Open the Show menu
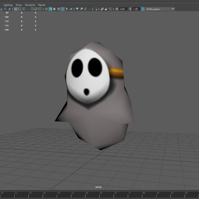Viewport: 199px width, 199px height. pos(19,5)
